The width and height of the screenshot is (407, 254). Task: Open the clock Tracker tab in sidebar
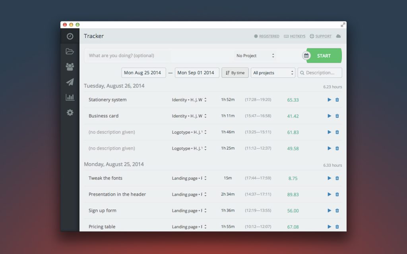[70, 36]
